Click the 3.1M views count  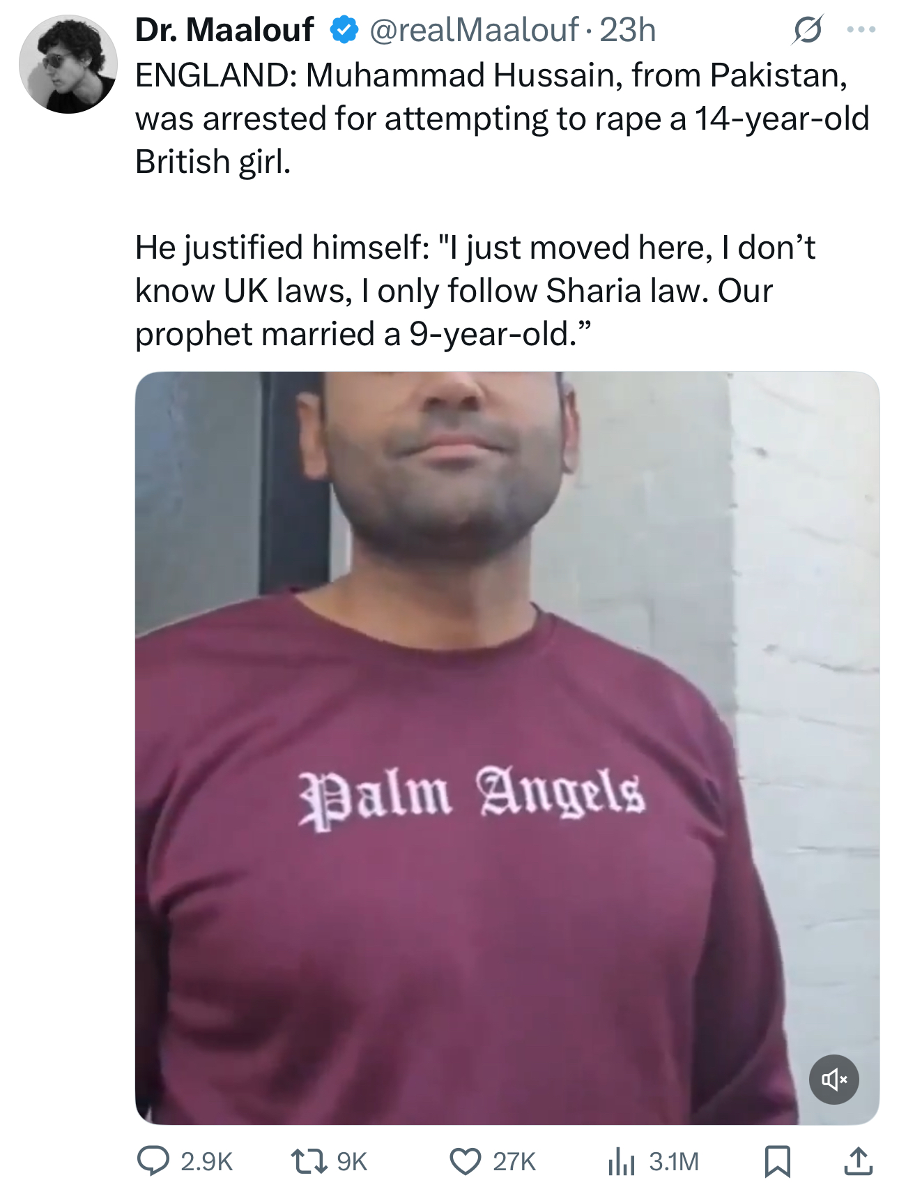[x=674, y=1161]
